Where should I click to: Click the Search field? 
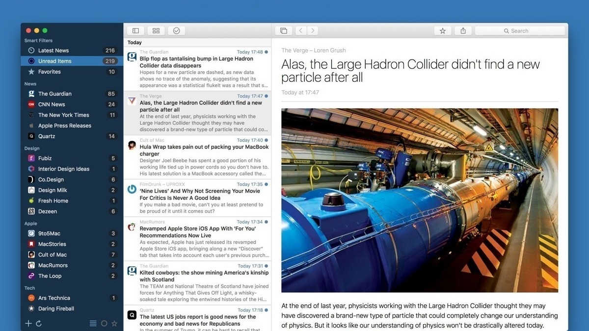pyautogui.click(x=519, y=31)
